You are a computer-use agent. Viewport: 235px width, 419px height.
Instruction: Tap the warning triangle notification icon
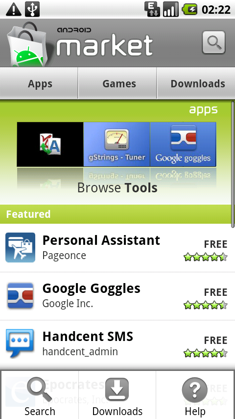pyautogui.click(x=14, y=9)
